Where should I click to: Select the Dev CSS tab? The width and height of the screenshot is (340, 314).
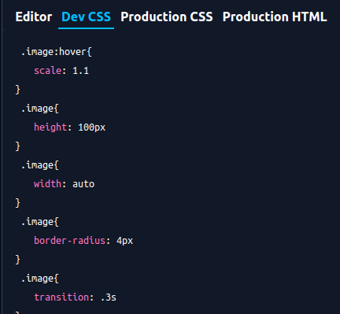pos(86,17)
